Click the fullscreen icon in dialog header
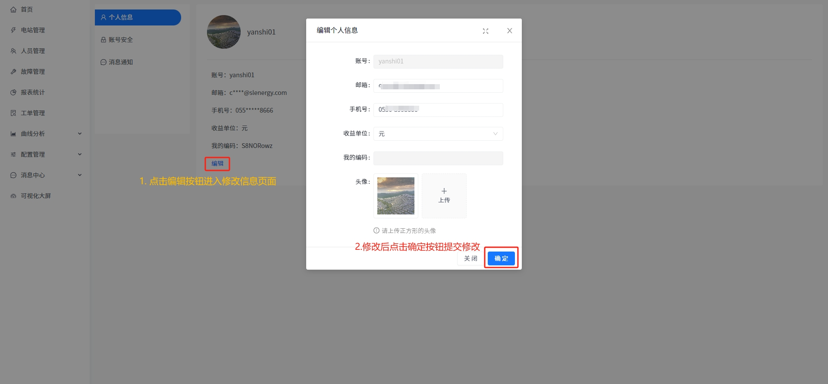 486,31
